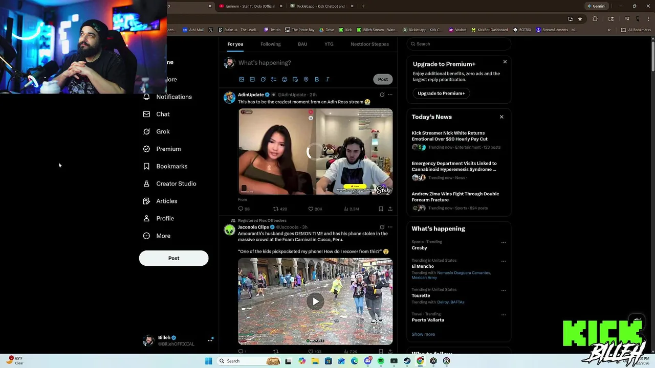The width and height of the screenshot is (655, 368).
Task: Open options for the Tourette trend
Action: point(504,290)
